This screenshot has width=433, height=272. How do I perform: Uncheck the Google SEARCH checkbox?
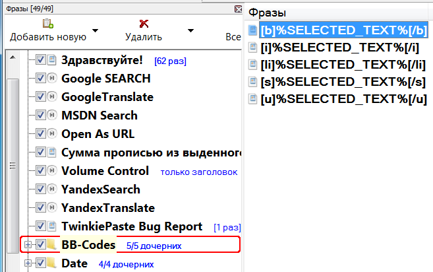click(x=41, y=79)
